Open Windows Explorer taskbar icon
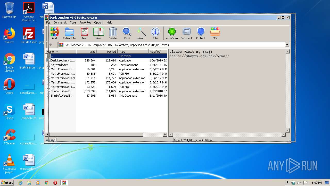The width and height of the screenshot is (330, 186). 29,183
